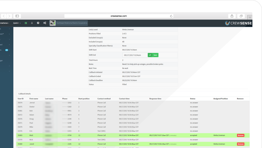Select Paul's Phone Call contact method

[101, 123]
